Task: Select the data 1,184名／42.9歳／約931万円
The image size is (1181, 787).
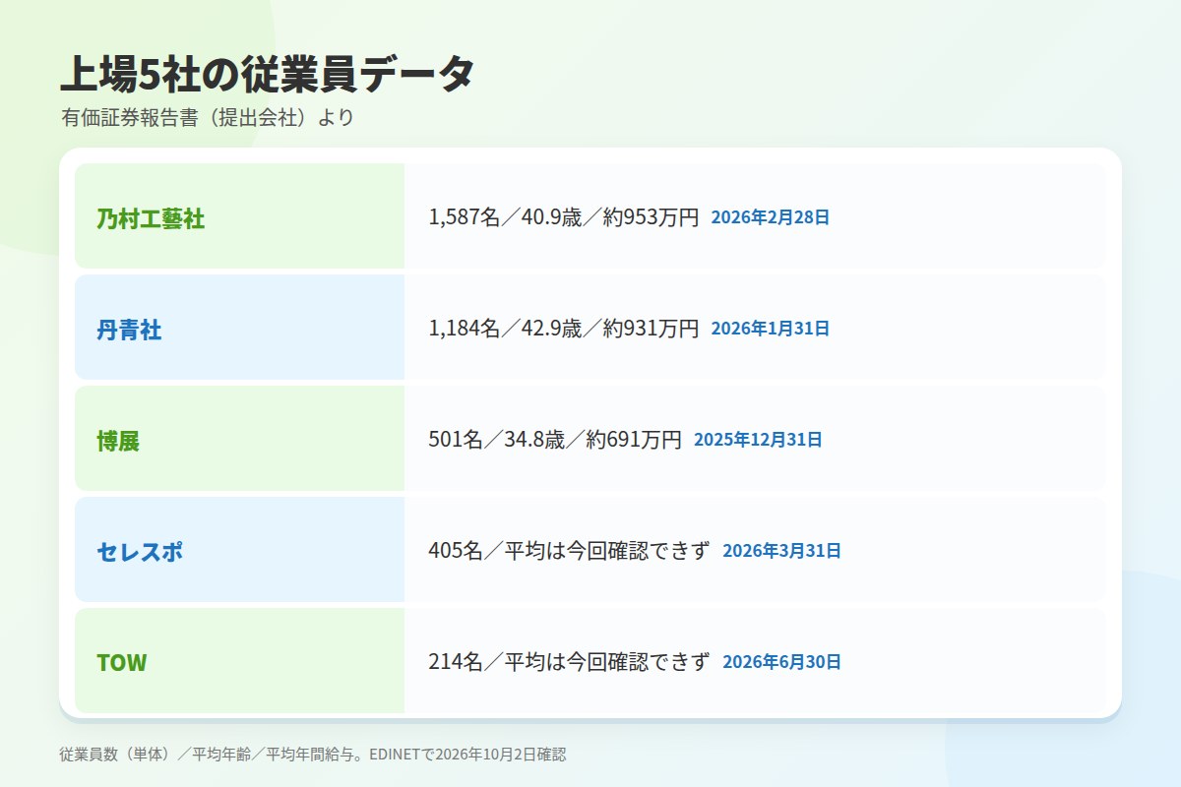Action: 563,329
